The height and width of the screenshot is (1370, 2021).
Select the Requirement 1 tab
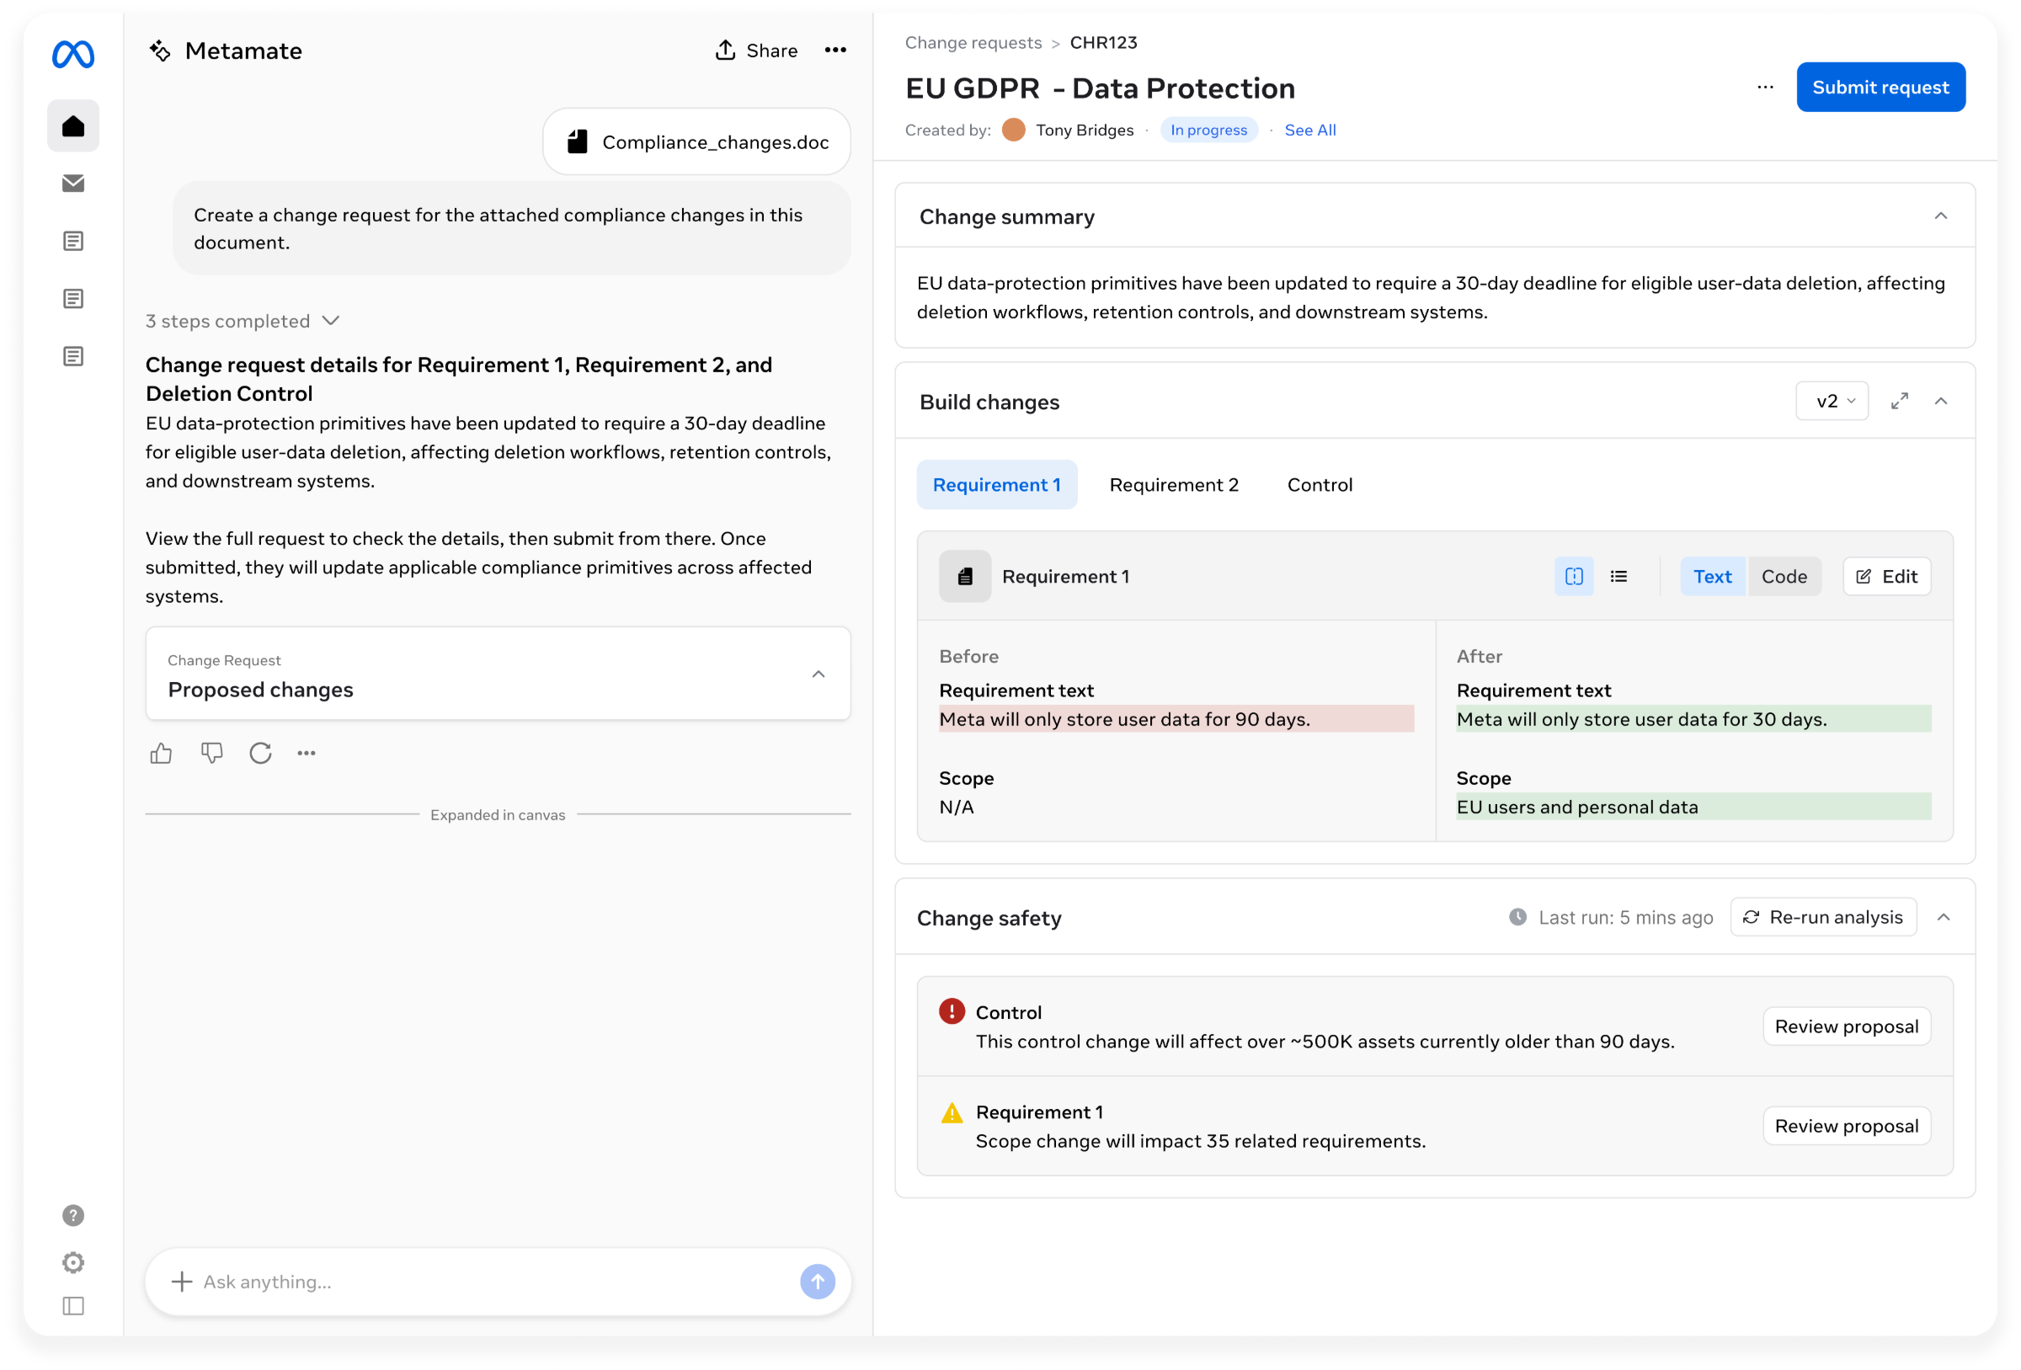[996, 484]
